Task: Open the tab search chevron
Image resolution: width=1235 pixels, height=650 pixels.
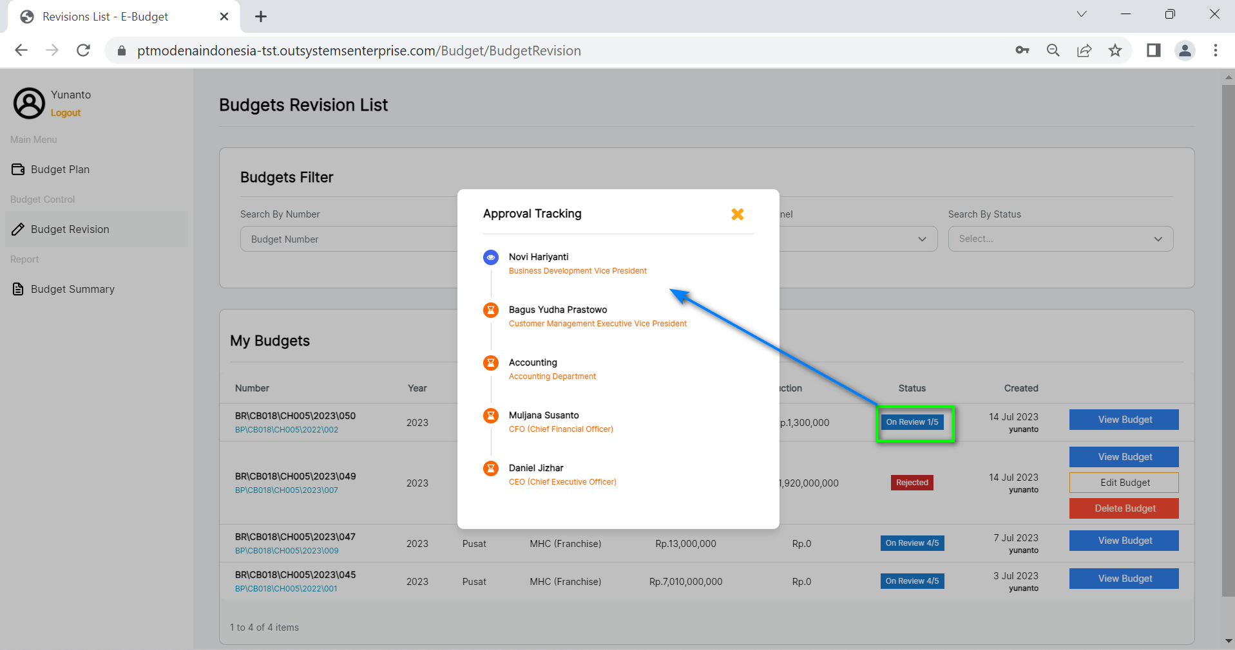Action: coord(1082,14)
